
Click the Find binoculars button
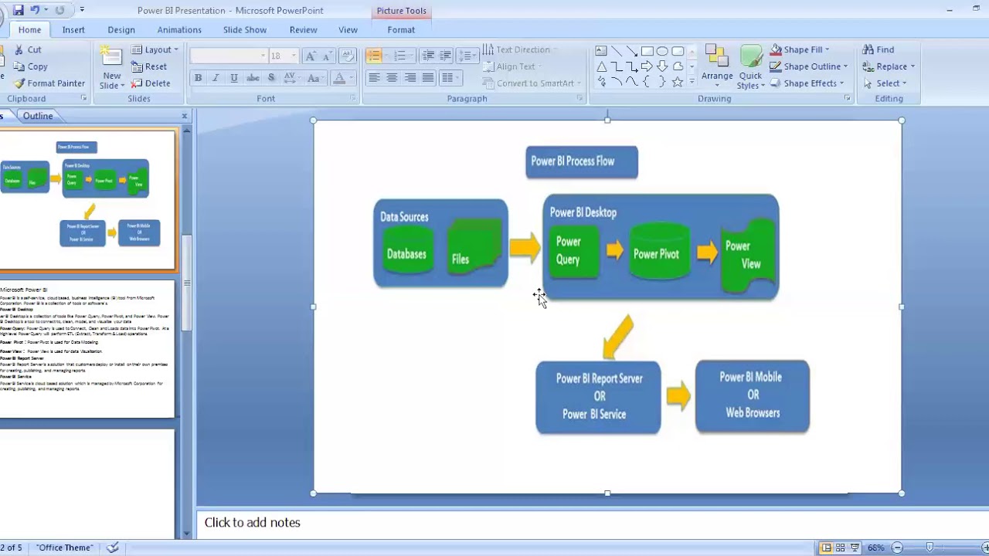pyautogui.click(x=879, y=49)
